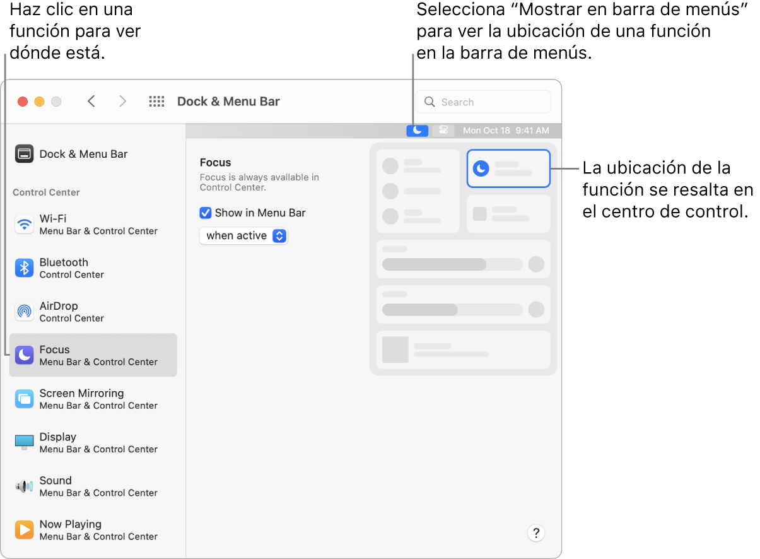Select 'Screen Mirroring' row label
Image resolution: width=760 pixels, height=559 pixels.
[81, 393]
